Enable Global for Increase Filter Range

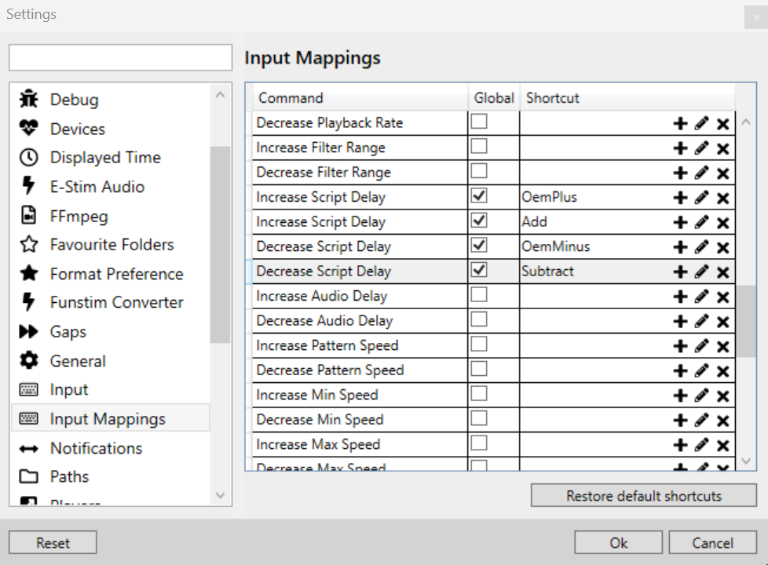click(478, 147)
